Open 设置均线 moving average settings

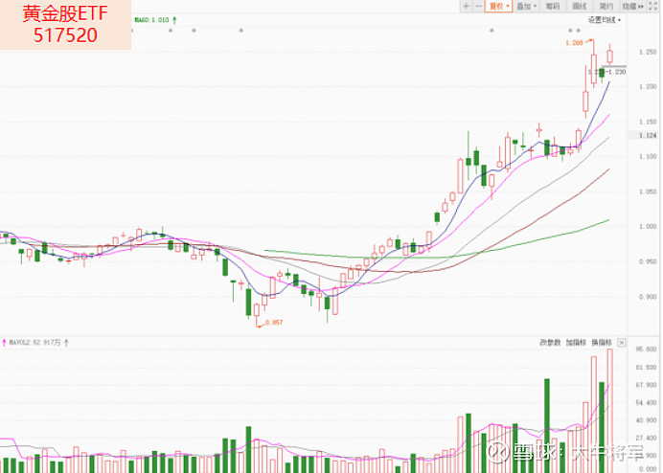click(x=605, y=20)
